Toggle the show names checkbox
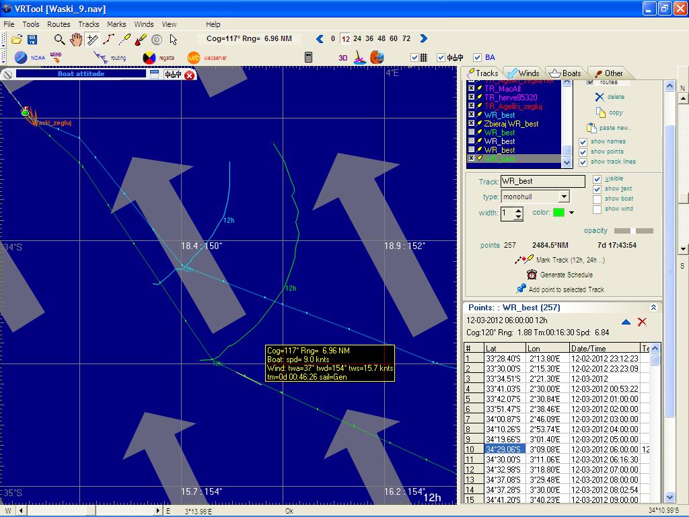This screenshot has height=517, width=689. point(583,142)
